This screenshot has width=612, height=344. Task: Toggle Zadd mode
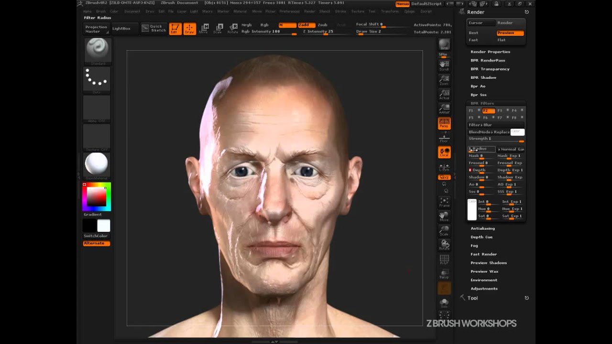tap(306, 25)
